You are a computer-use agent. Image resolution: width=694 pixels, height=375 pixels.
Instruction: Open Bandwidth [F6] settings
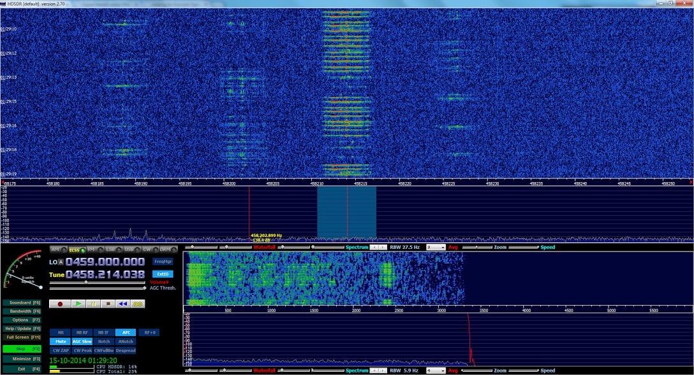tap(22, 311)
